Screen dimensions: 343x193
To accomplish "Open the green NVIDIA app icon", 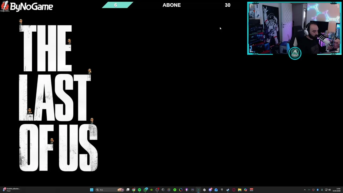I will [151, 190].
